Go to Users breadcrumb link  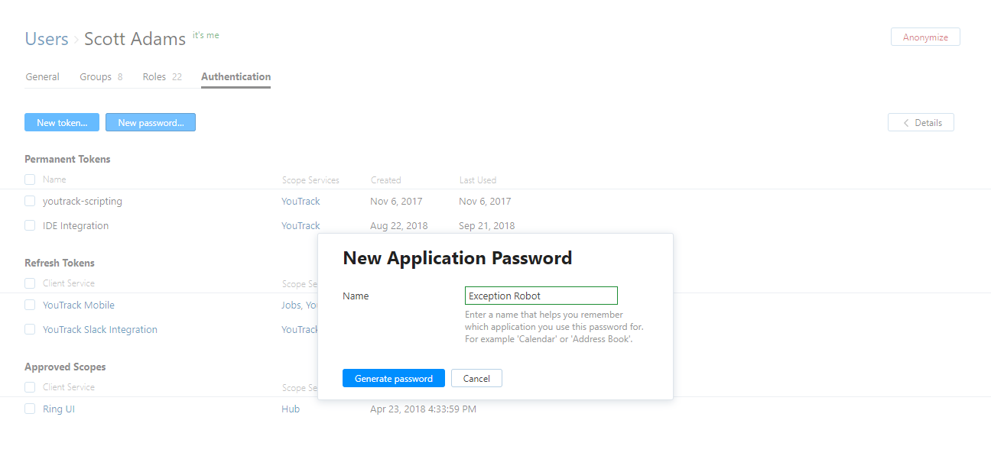point(47,40)
